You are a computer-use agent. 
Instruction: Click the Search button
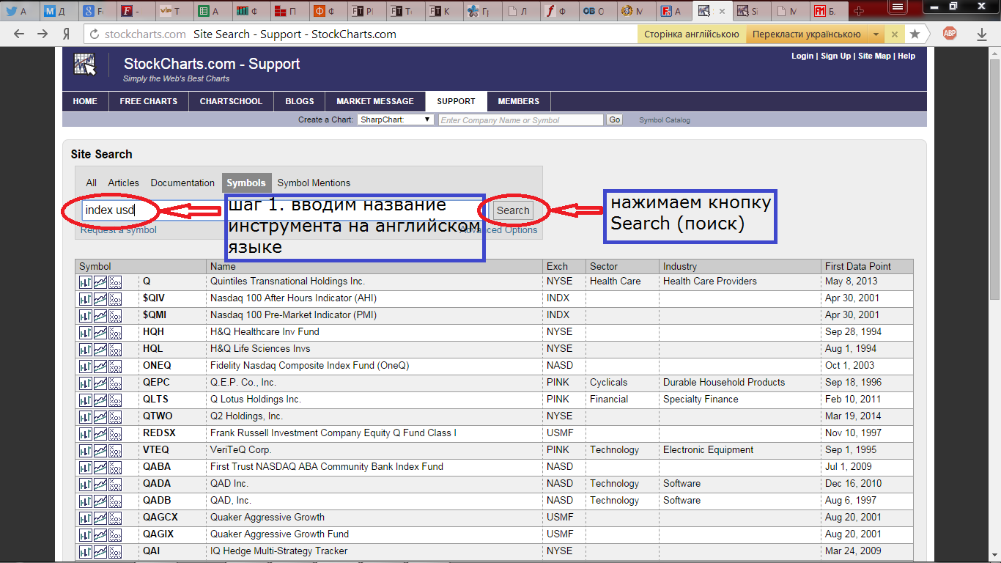(x=512, y=210)
